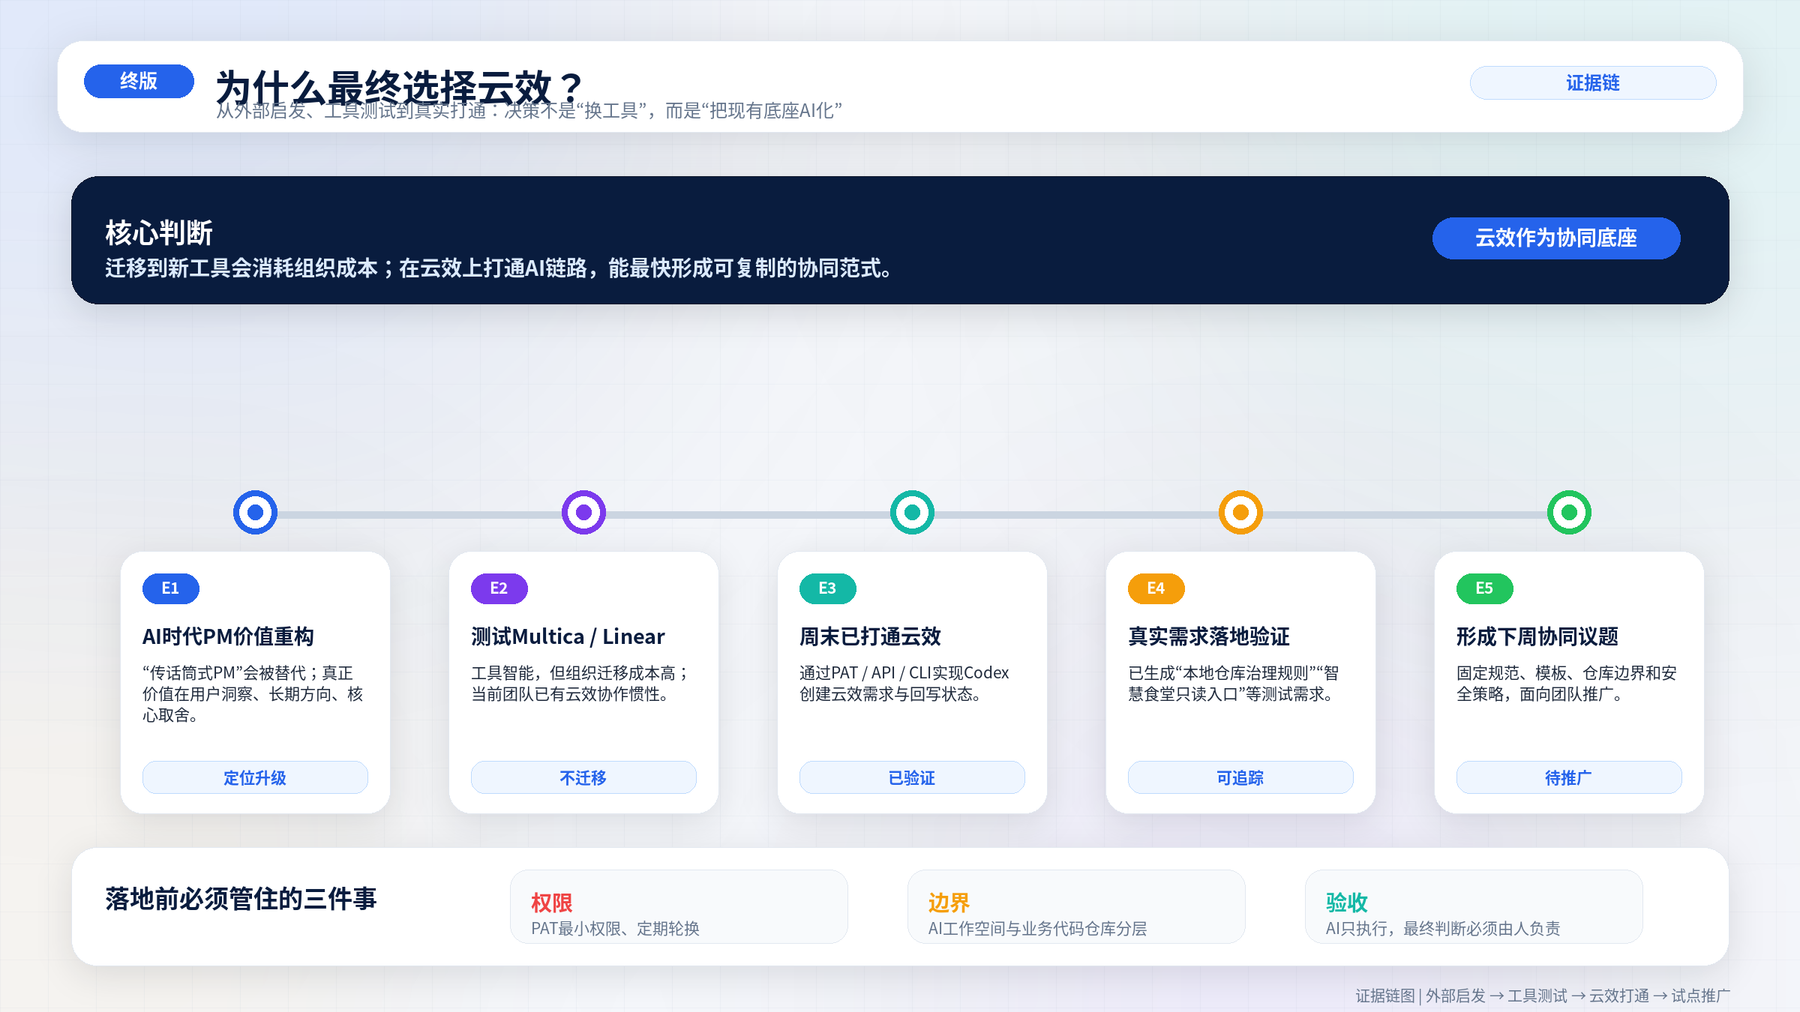Screen dimensions: 1800x1012
Task: Click the E3 description mentioning PAT / API / CLI
Action: 904,684
